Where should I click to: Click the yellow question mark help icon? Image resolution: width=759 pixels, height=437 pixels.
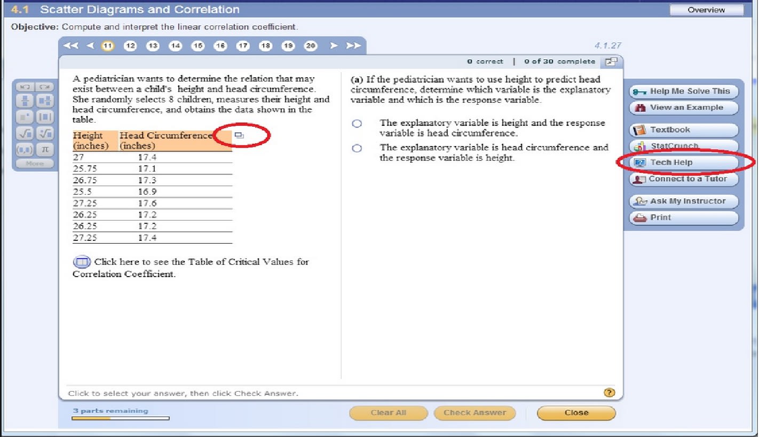click(x=609, y=393)
